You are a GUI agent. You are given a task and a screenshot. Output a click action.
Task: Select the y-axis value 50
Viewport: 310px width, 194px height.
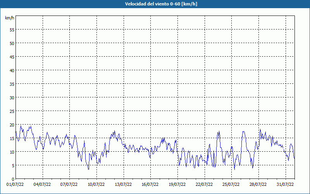pyautogui.click(x=12, y=43)
